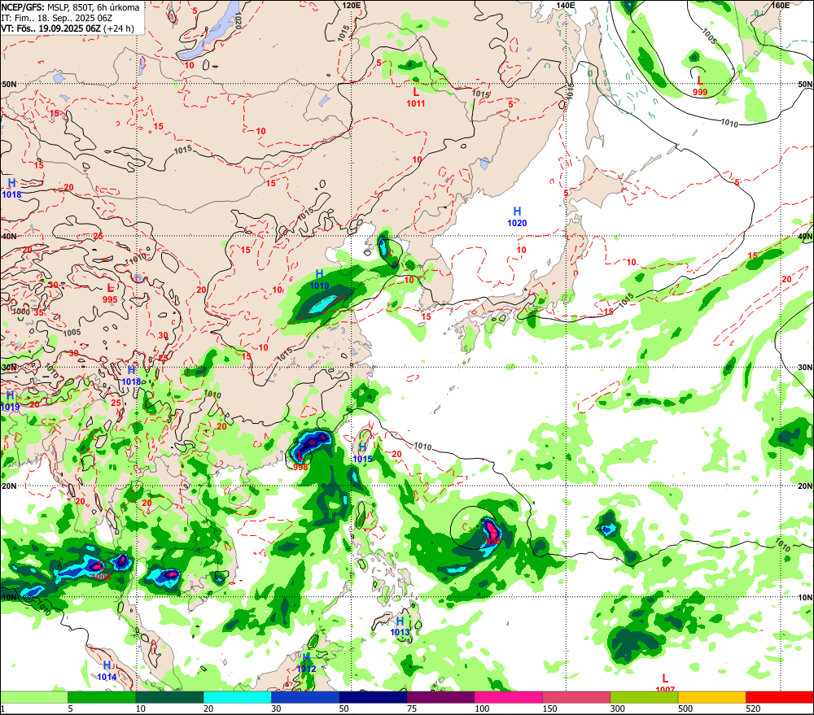Click the 160E longitude label
The height and width of the screenshot is (715, 814).
[x=781, y=5]
